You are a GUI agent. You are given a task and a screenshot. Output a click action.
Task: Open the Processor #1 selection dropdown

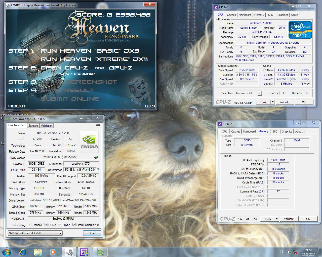click(x=248, y=93)
